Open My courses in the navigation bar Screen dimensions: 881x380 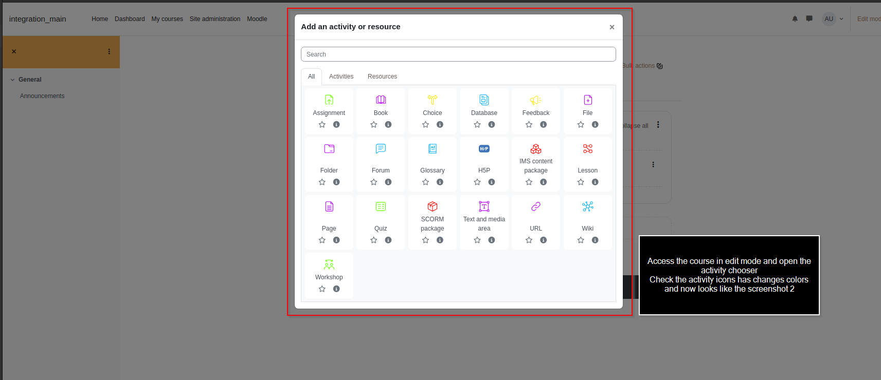point(167,19)
